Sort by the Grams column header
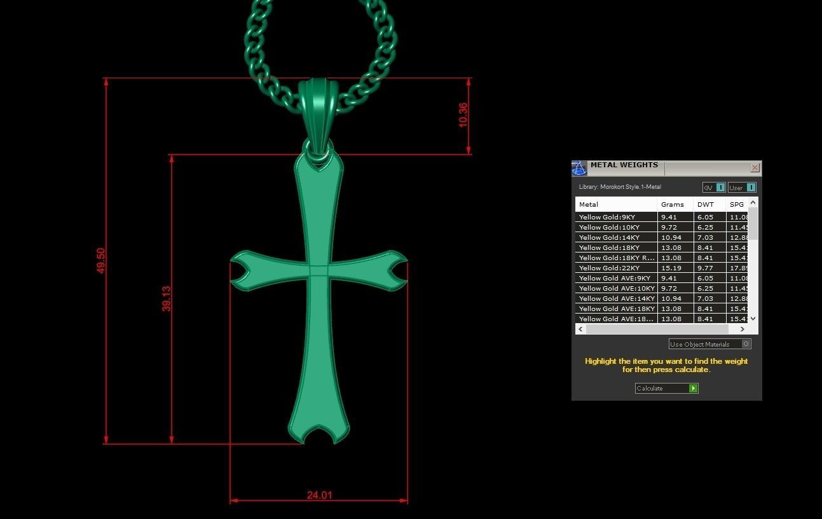This screenshot has width=822, height=519. tap(675, 204)
